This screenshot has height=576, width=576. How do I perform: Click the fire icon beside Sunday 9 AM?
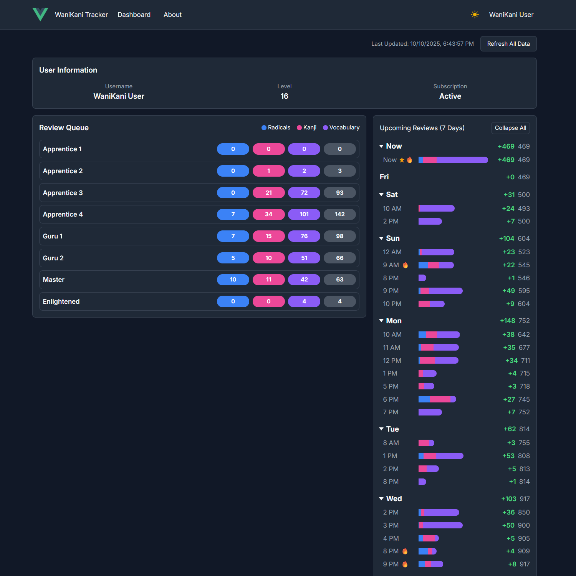[406, 265]
